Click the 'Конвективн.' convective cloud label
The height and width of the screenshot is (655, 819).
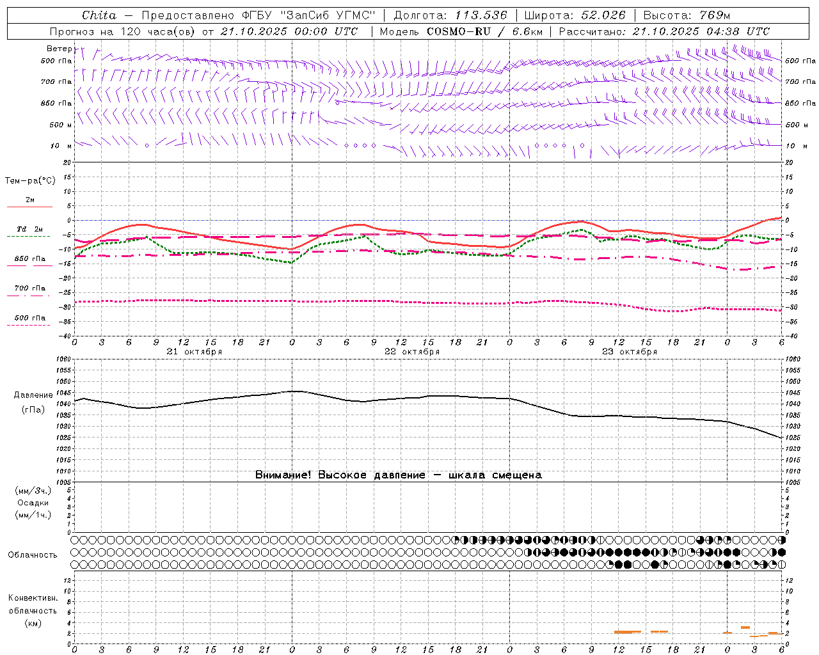(x=33, y=598)
